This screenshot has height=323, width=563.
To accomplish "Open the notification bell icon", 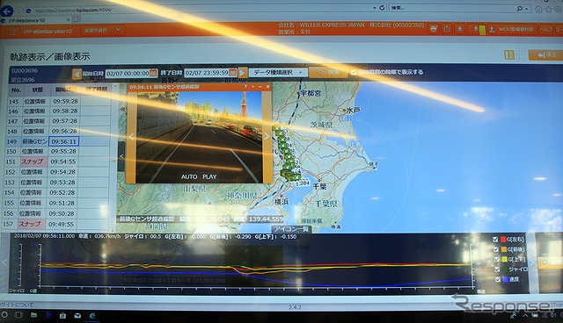I will pyautogui.click(x=460, y=29).
